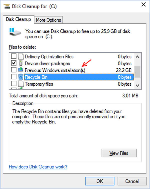Tick the Recycle Bin checkbox
This screenshot has width=150, height=189.
click(x=14, y=77)
